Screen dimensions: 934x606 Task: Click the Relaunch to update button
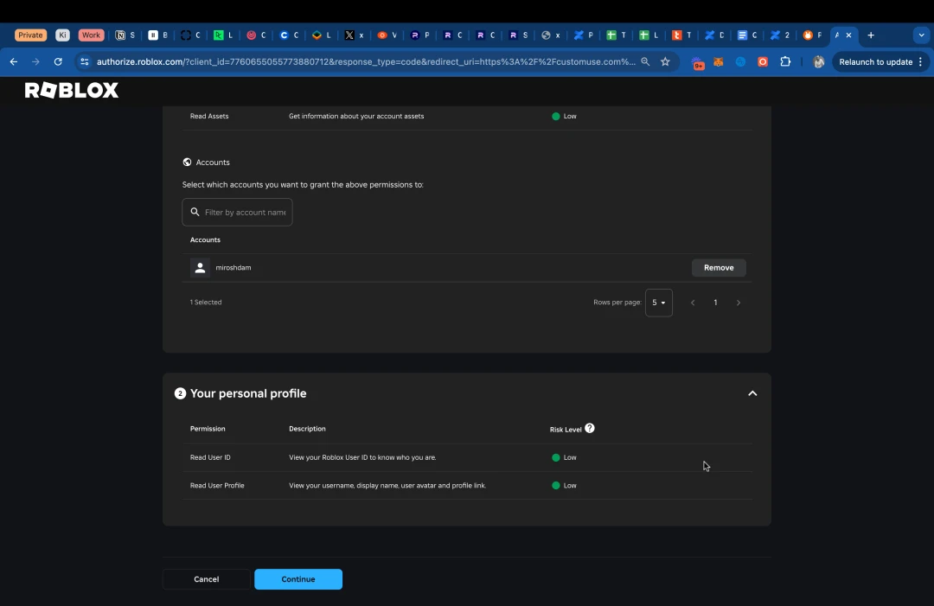(x=875, y=62)
